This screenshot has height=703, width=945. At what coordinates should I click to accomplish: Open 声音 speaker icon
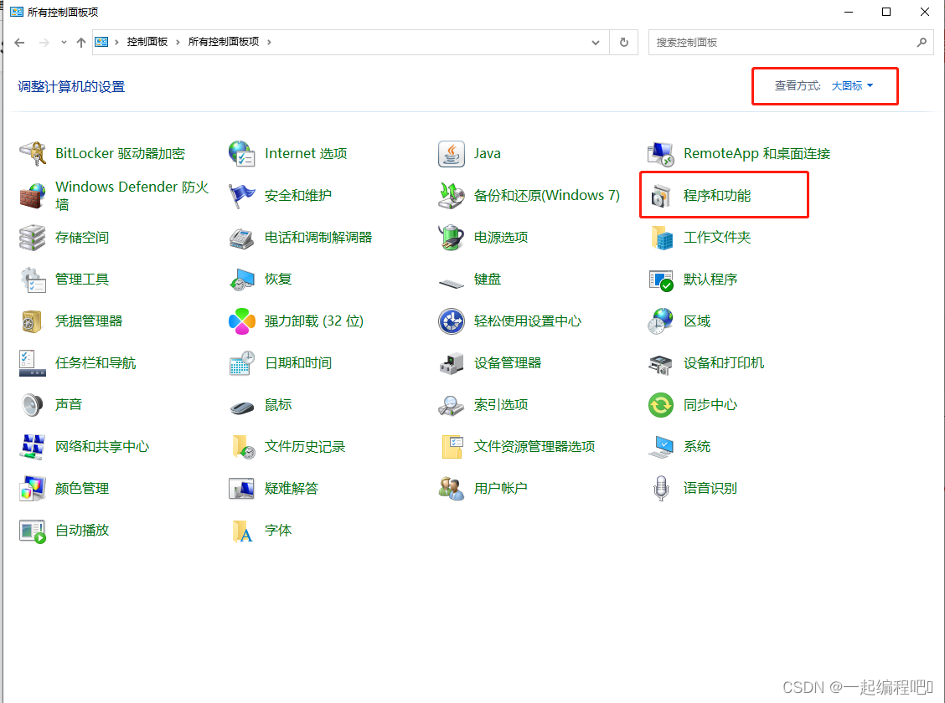33,404
